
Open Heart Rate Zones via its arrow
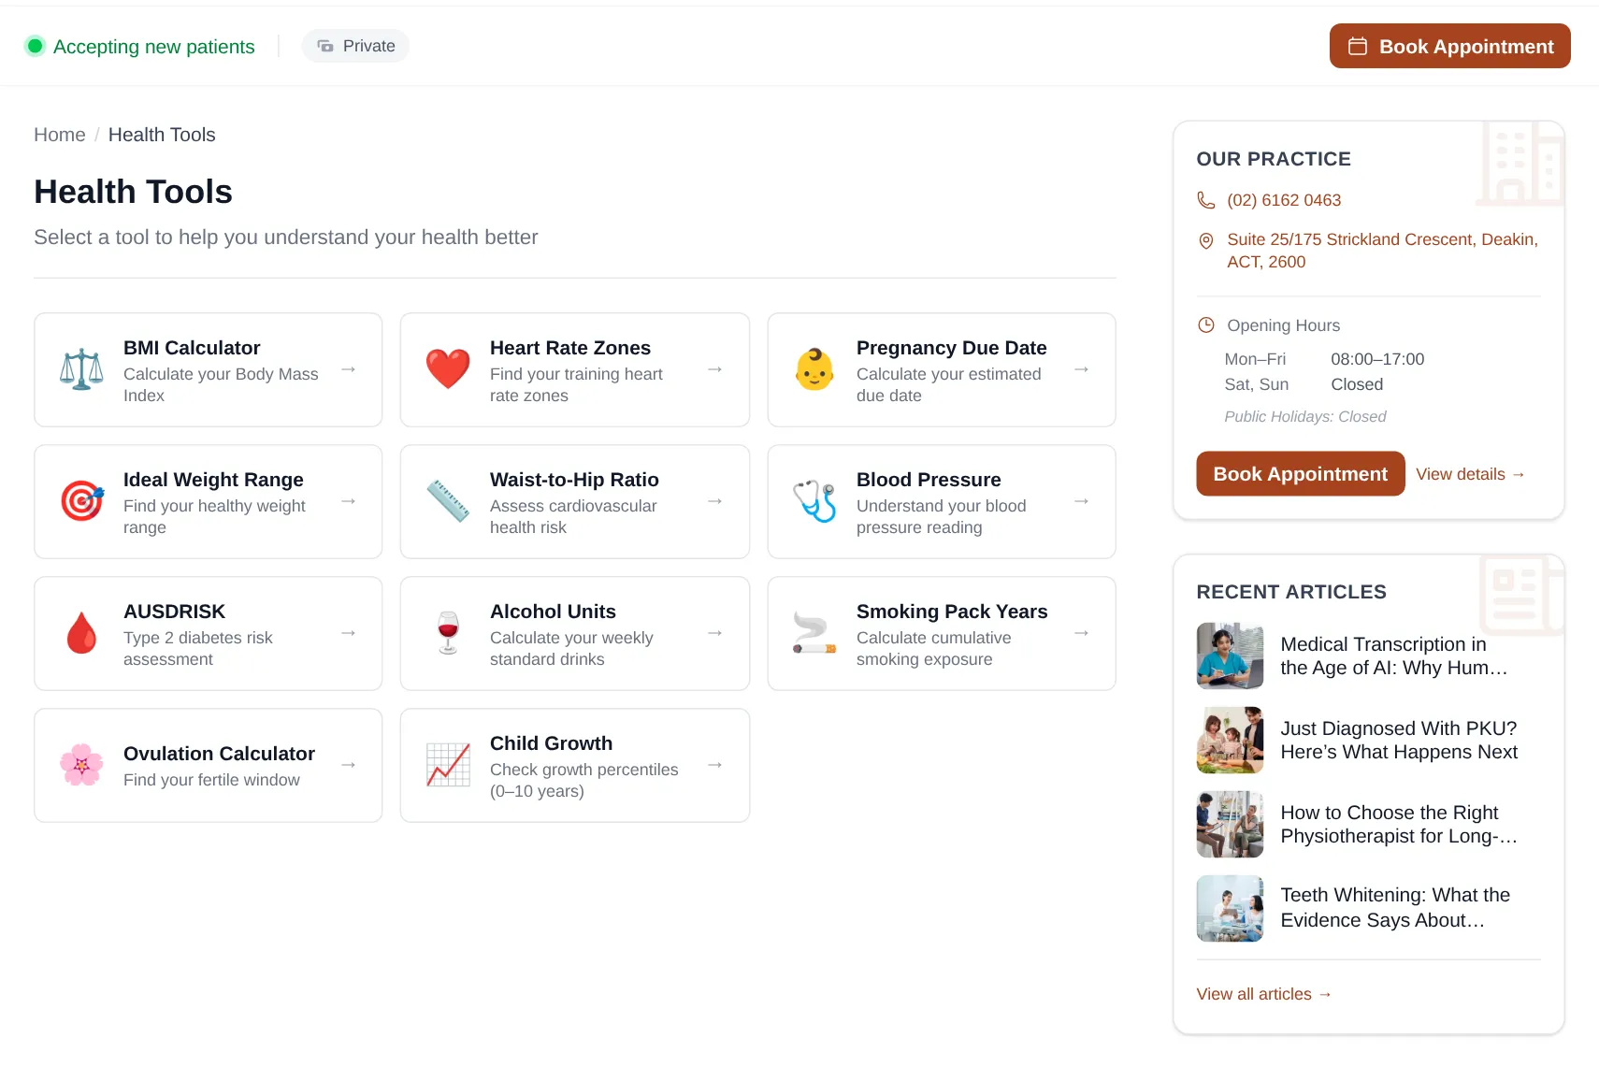pos(715,369)
